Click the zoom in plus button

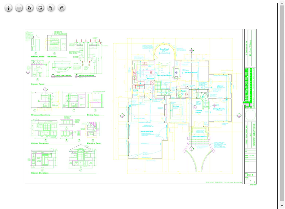(8, 8)
